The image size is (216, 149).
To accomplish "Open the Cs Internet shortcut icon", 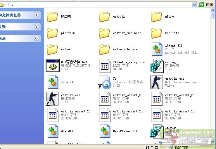I will (x=104, y=82).
